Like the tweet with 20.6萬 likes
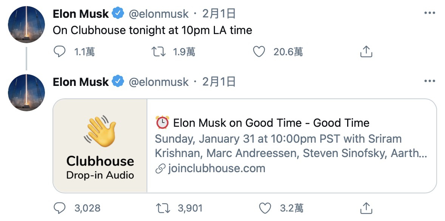445x221 pixels. 259,51
